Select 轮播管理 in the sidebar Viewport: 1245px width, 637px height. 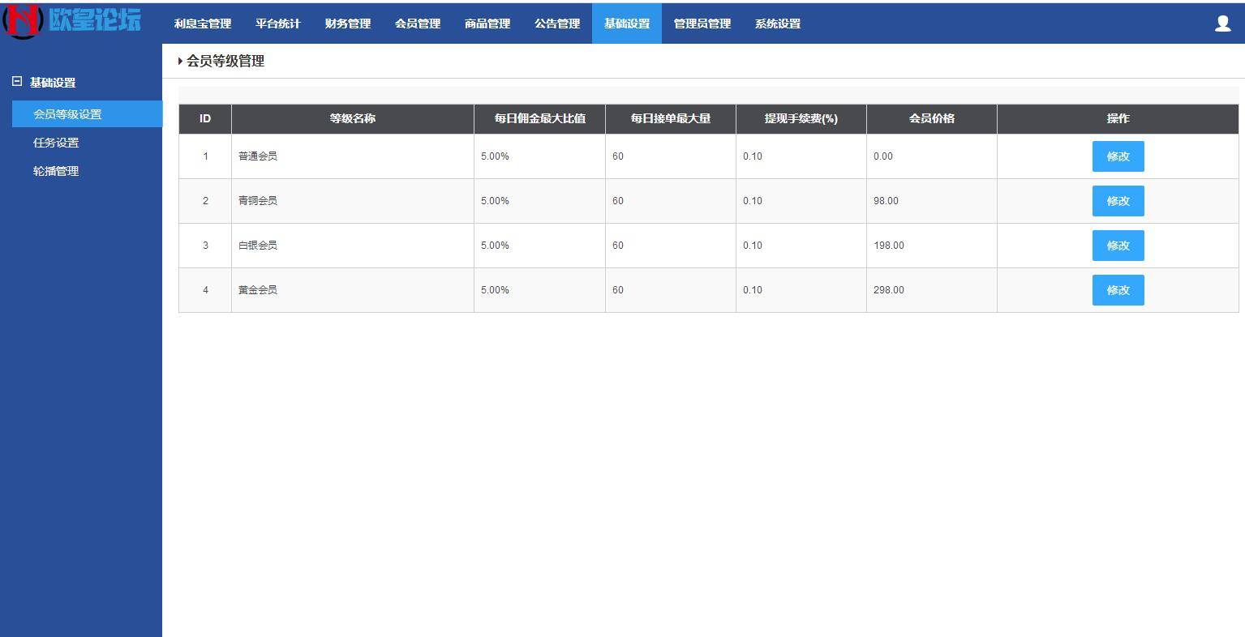[x=55, y=170]
